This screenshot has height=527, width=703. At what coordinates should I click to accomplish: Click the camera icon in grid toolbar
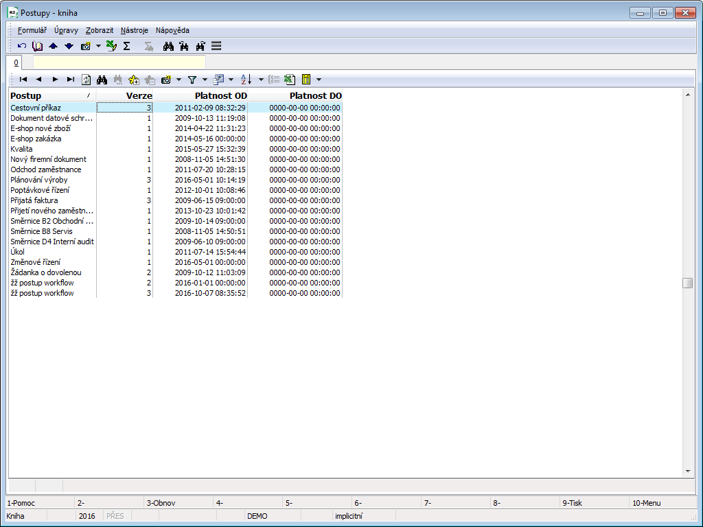click(166, 80)
